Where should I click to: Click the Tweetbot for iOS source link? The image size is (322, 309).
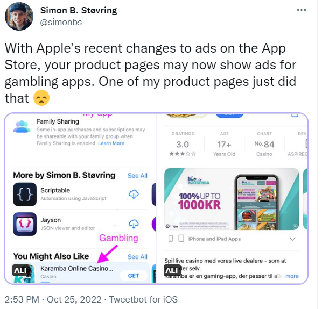[143, 299]
